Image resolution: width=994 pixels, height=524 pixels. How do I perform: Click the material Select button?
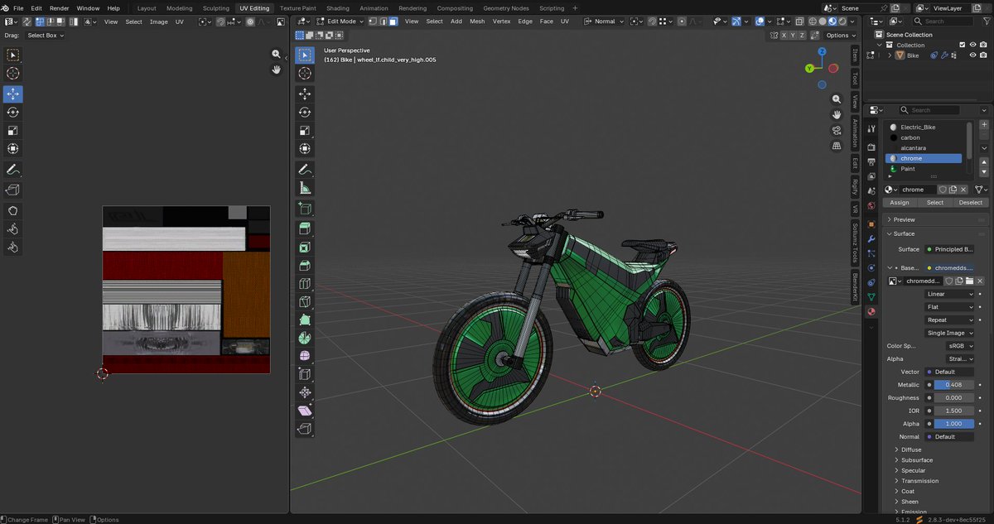[x=935, y=202]
